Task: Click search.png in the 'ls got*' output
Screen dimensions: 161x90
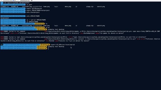Action: coord(101,6)
